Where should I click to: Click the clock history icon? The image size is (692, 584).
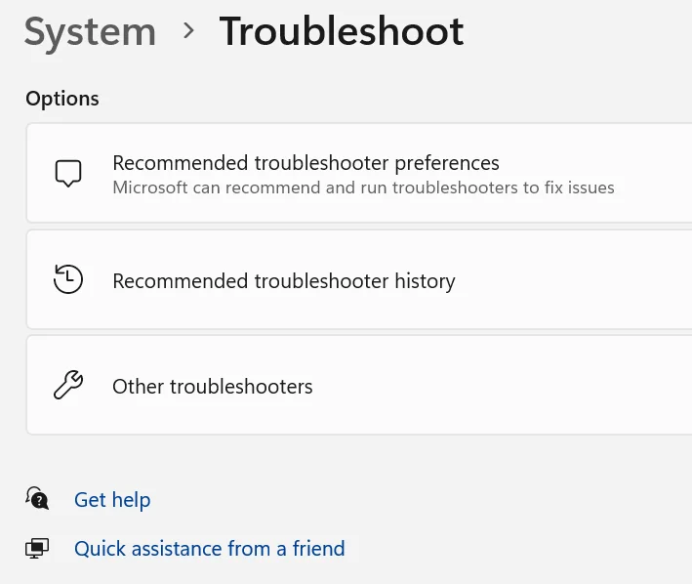point(67,280)
